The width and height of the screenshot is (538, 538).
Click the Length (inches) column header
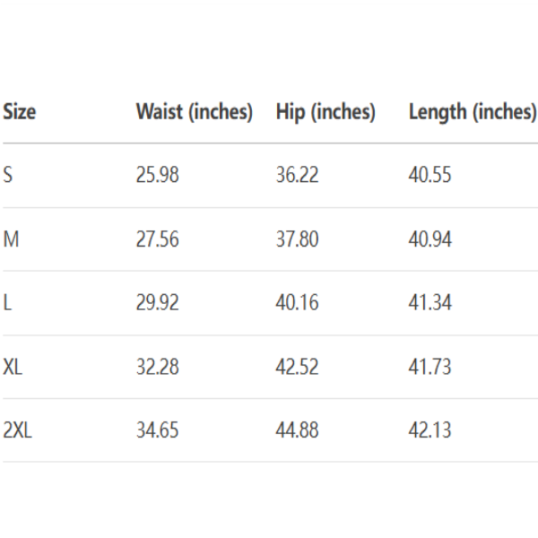coord(472,112)
